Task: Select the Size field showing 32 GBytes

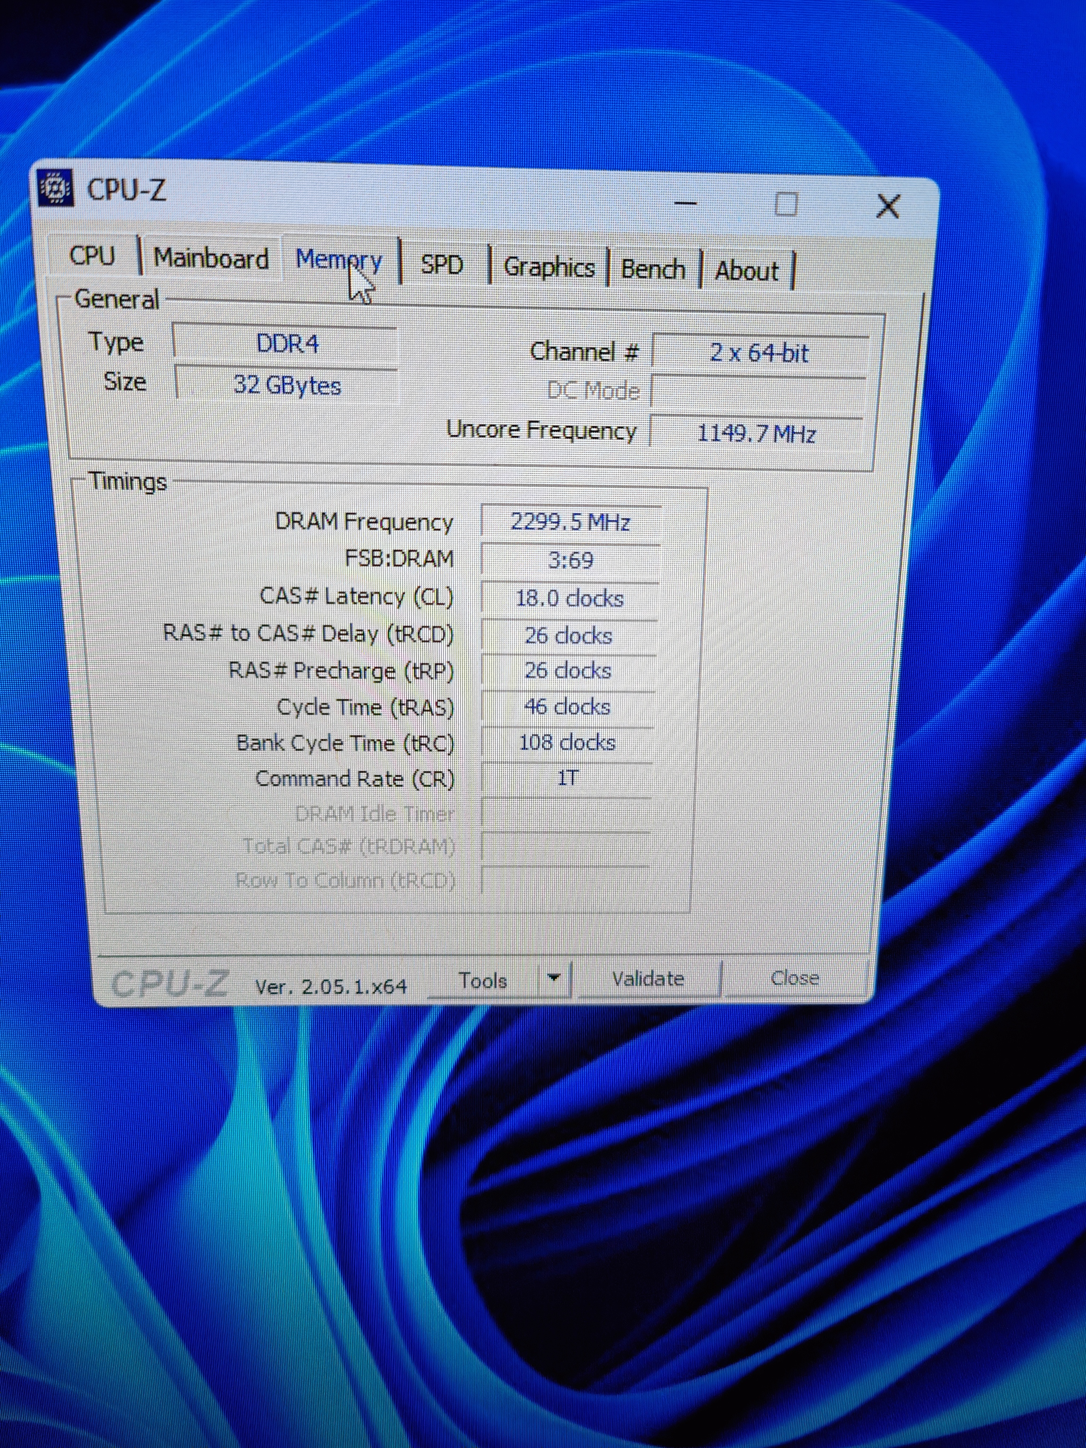Action: click(287, 385)
